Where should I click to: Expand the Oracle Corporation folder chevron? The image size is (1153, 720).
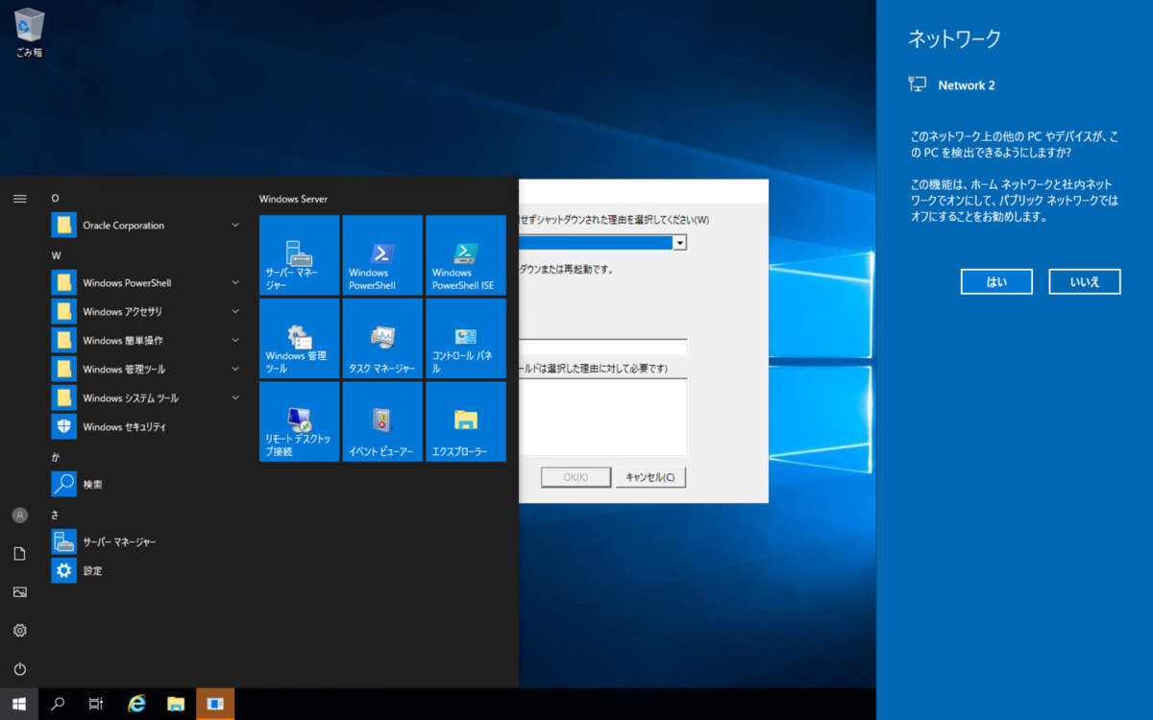pyautogui.click(x=235, y=226)
